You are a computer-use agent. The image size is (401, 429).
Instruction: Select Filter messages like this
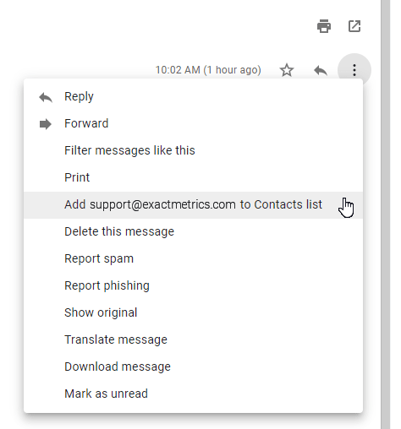click(x=193, y=150)
